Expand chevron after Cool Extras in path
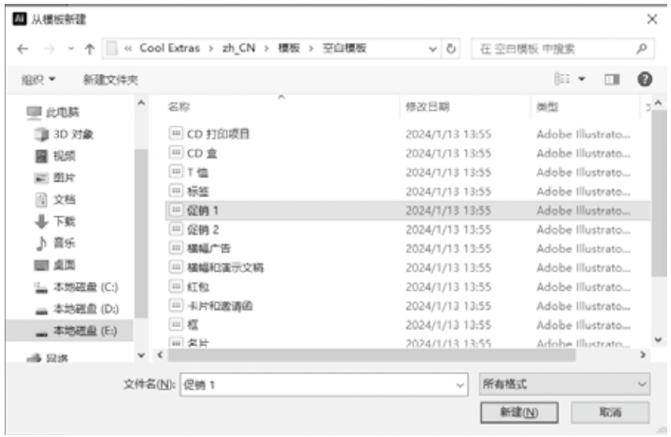Screen dimensions: 671x437 [x=211, y=48]
